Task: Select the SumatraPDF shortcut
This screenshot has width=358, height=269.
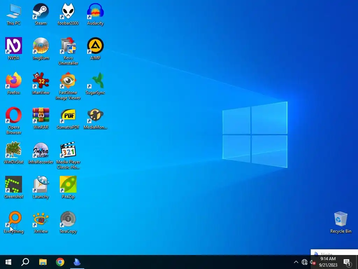Action: tap(68, 118)
